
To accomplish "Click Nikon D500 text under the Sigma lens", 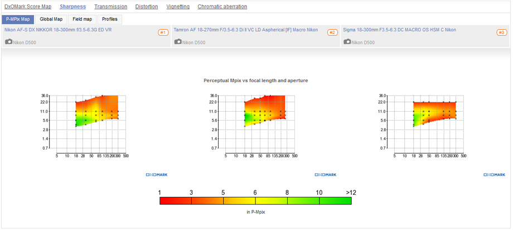I will click(363, 42).
